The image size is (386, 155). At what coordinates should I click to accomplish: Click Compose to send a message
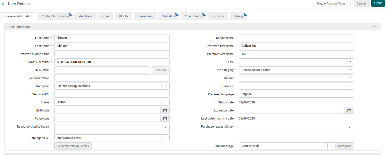(x=344, y=146)
